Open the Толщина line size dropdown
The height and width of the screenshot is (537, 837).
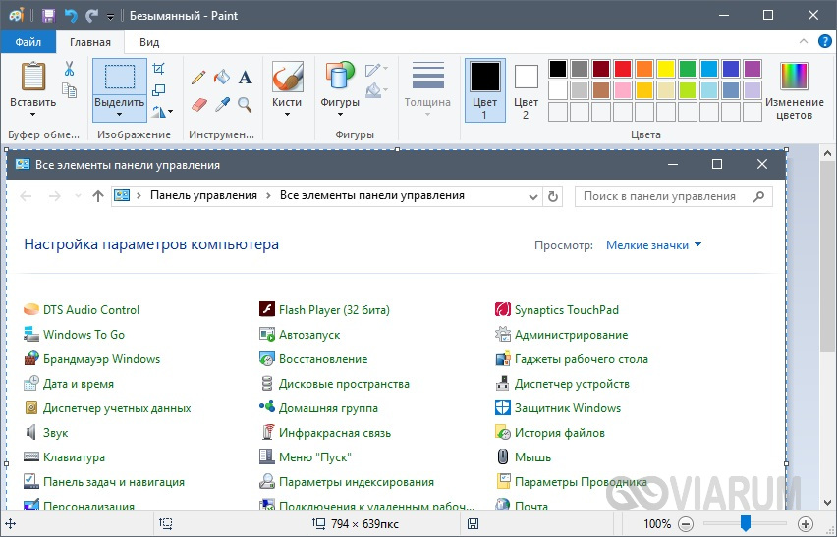[x=427, y=88]
